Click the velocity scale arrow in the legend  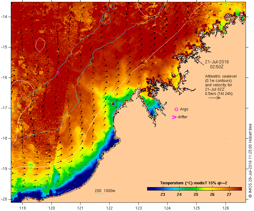214,98
